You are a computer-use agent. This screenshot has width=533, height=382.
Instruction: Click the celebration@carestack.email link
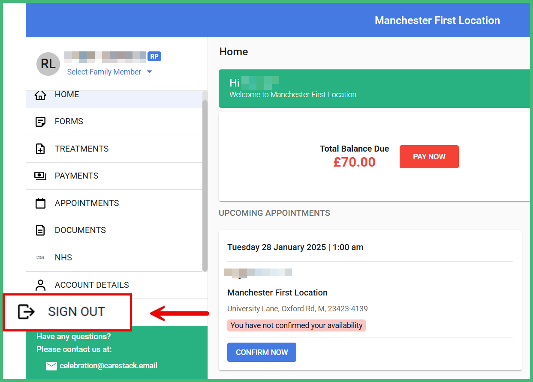(x=108, y=366)
